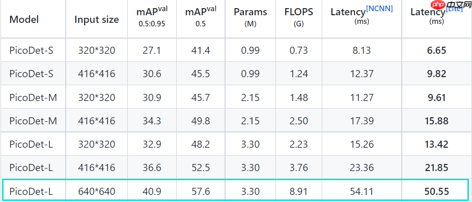Screen dimensions: 472x202
Task: Click the Params (M) column header
Action: point(250,17)
